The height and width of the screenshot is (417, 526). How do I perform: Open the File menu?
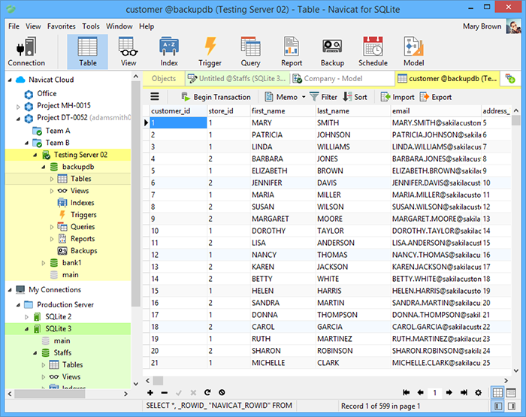(x=14, y=26)
